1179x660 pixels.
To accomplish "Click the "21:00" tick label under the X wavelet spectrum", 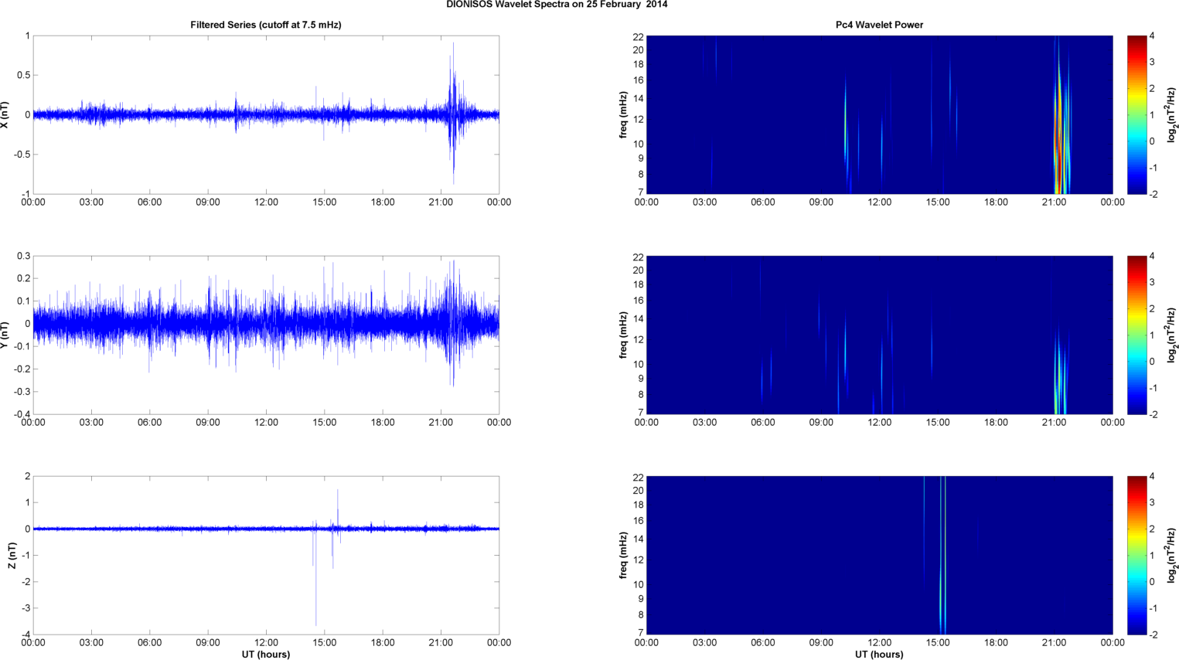I will tap(1054, 202).
